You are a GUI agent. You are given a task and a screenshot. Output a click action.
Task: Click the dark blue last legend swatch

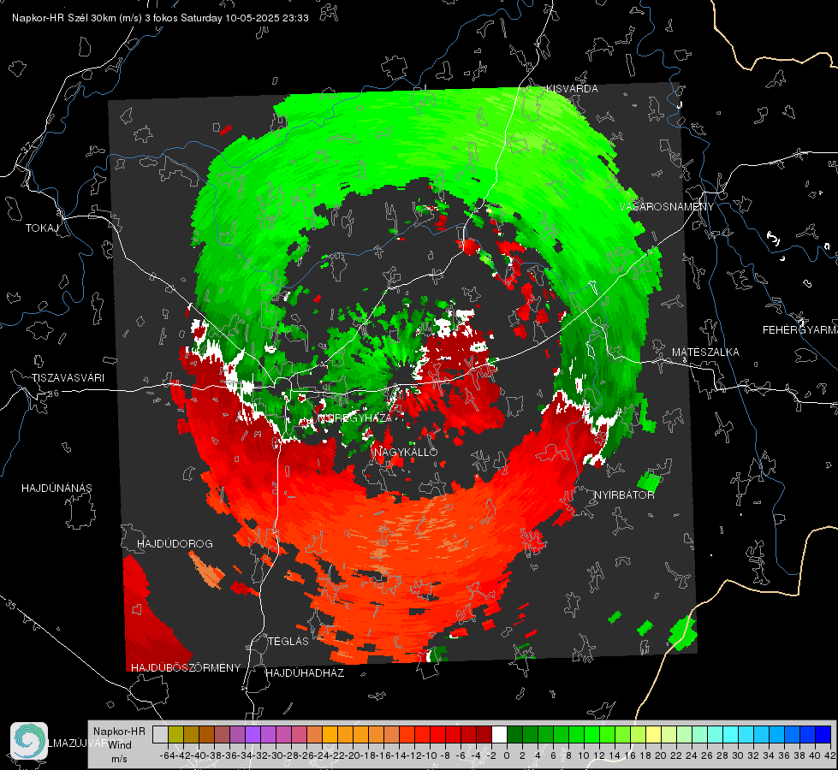click(823, 734)
